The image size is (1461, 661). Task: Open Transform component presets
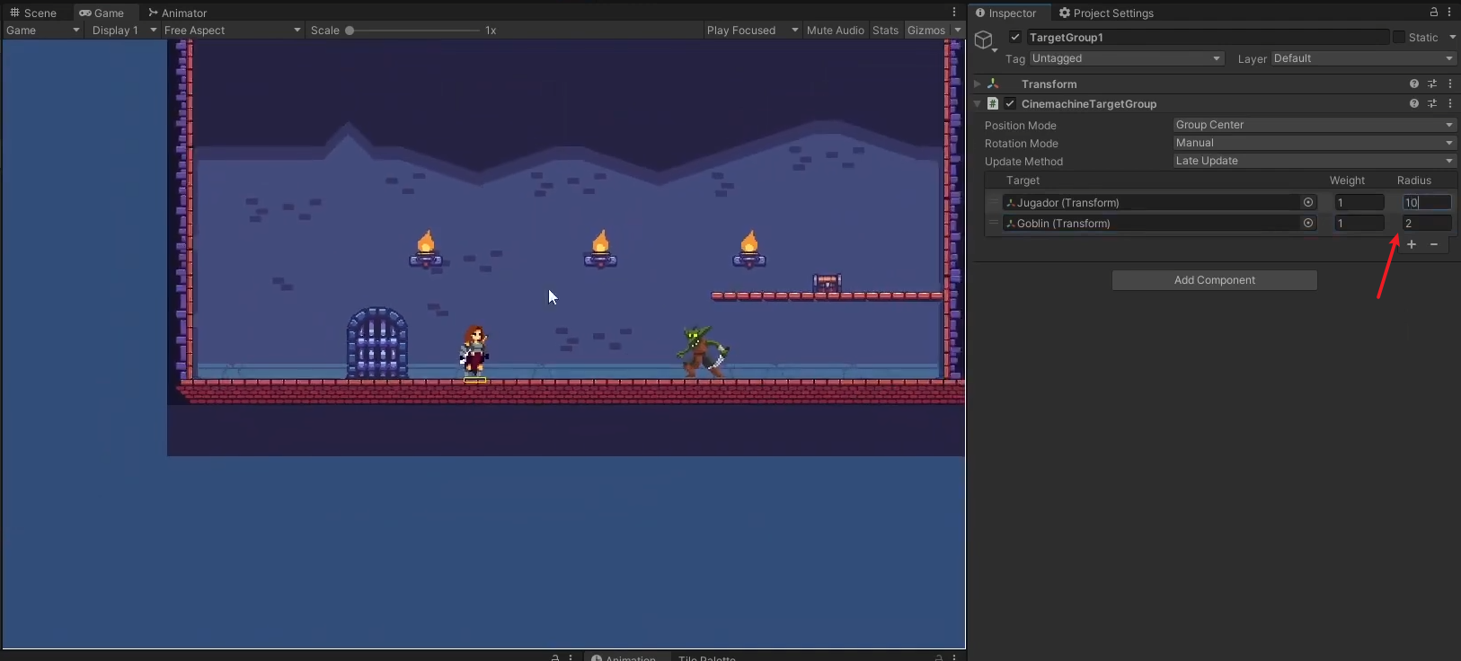pyautogui.click(x=1432, y=84)
